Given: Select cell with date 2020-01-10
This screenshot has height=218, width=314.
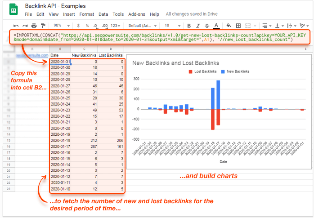Looking at the screenshot, I should [60, 189].
